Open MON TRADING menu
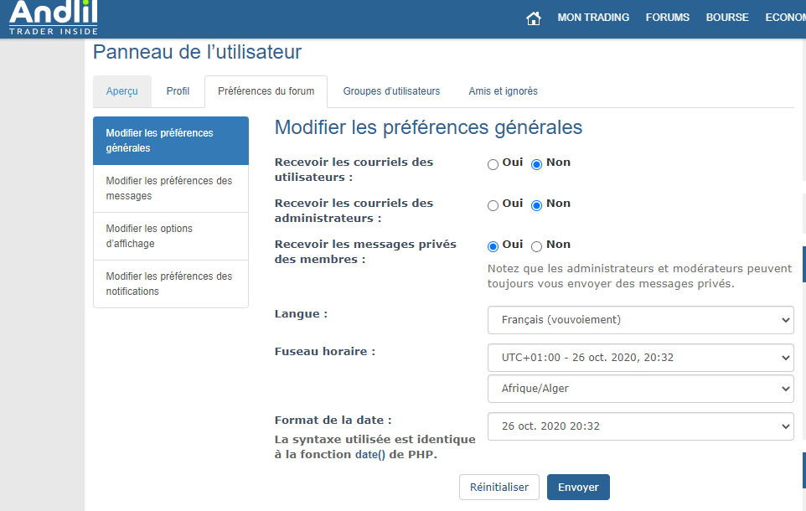Image resolution: width=806 pixels, height=511 pixels. (x=593, y=18)
